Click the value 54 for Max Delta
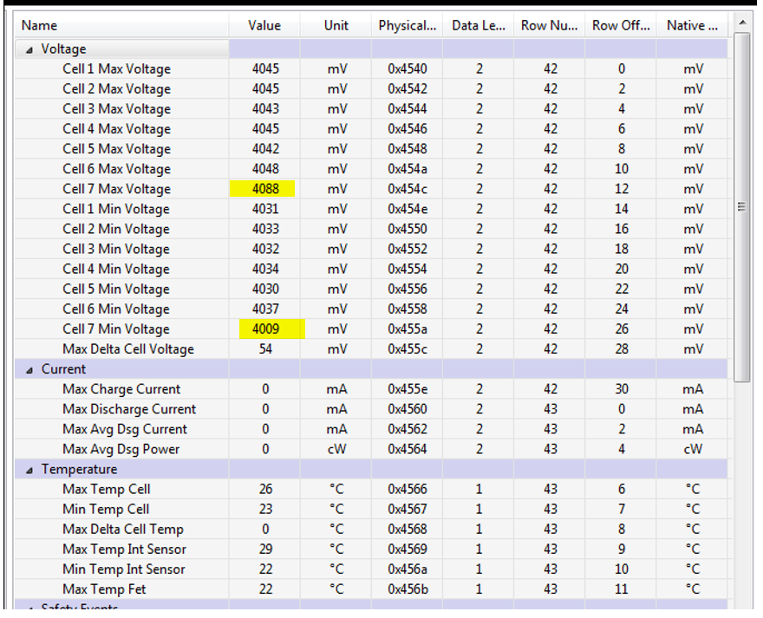The height and width of the screenshot is (618, 763). (265, 349)
